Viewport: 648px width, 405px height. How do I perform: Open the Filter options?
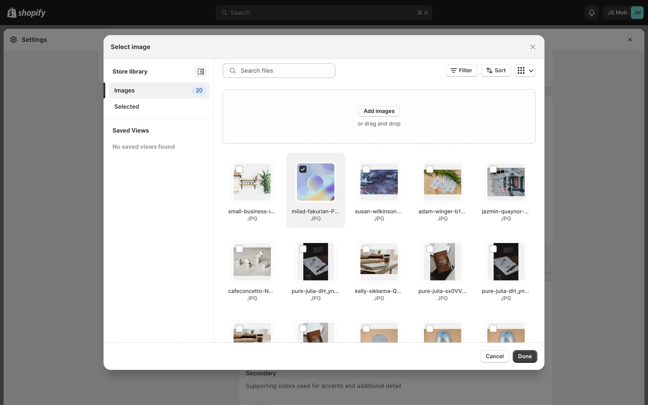tap(461, 71)
